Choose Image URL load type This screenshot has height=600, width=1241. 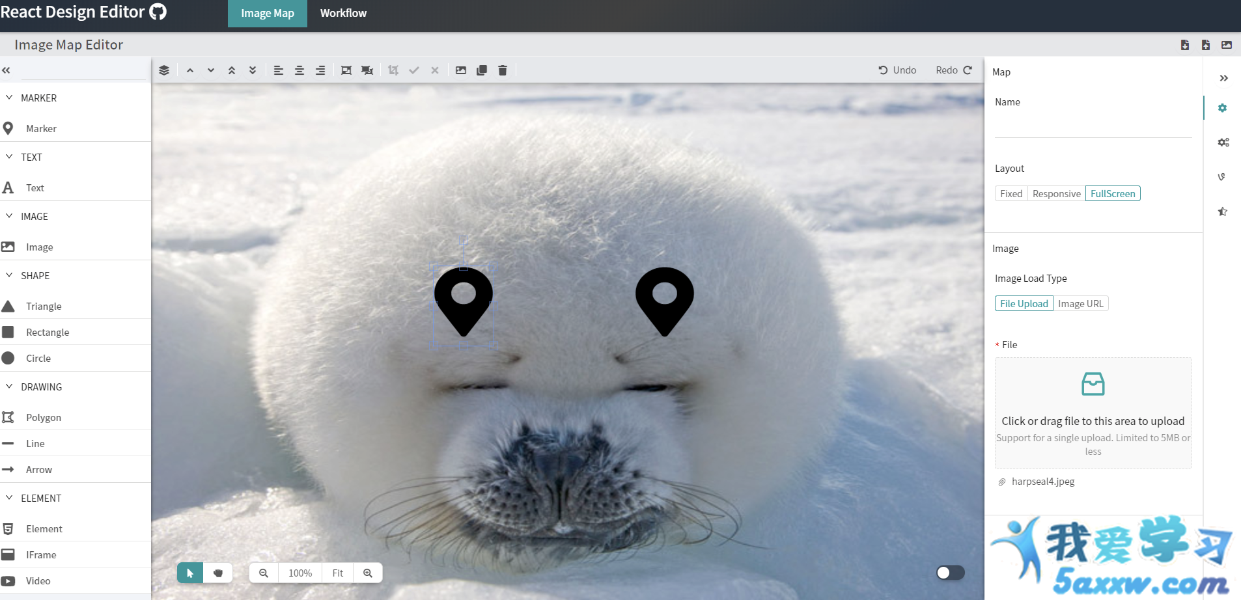[x=1080, y=304]
